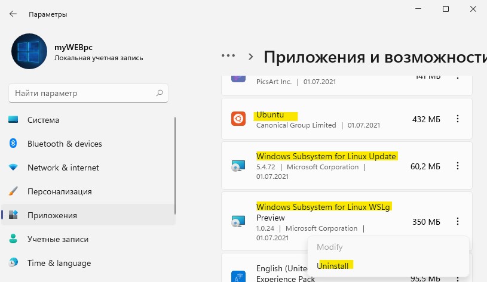Open the three-dot menu for Ubuntu

[x=458, y=119]
